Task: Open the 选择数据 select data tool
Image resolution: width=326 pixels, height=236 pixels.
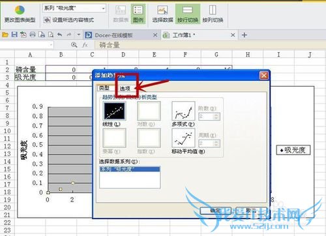Action: point(162,14)
